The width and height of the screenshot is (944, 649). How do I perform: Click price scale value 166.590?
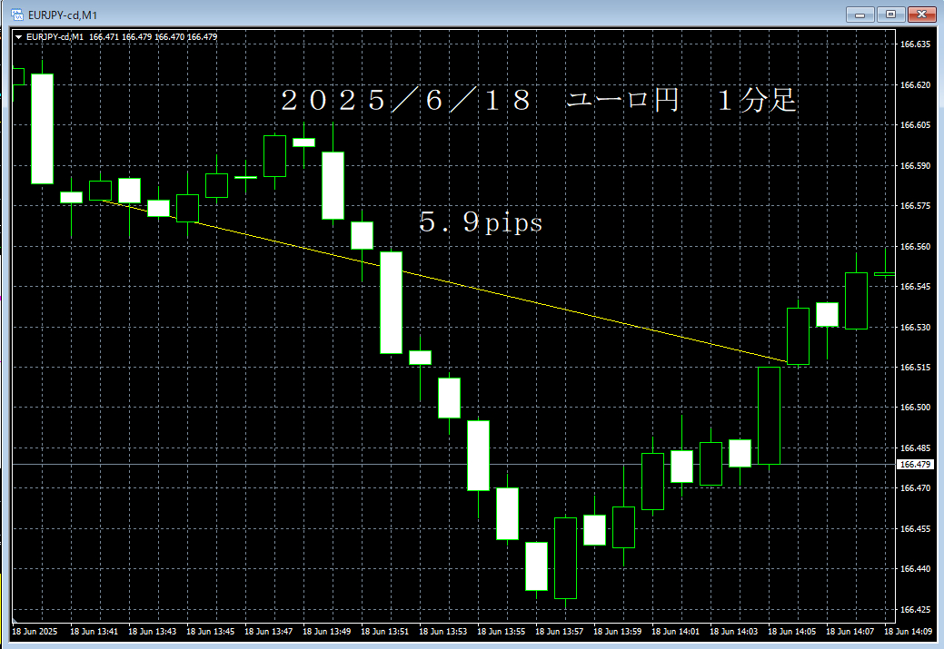[x=915, y=165]
